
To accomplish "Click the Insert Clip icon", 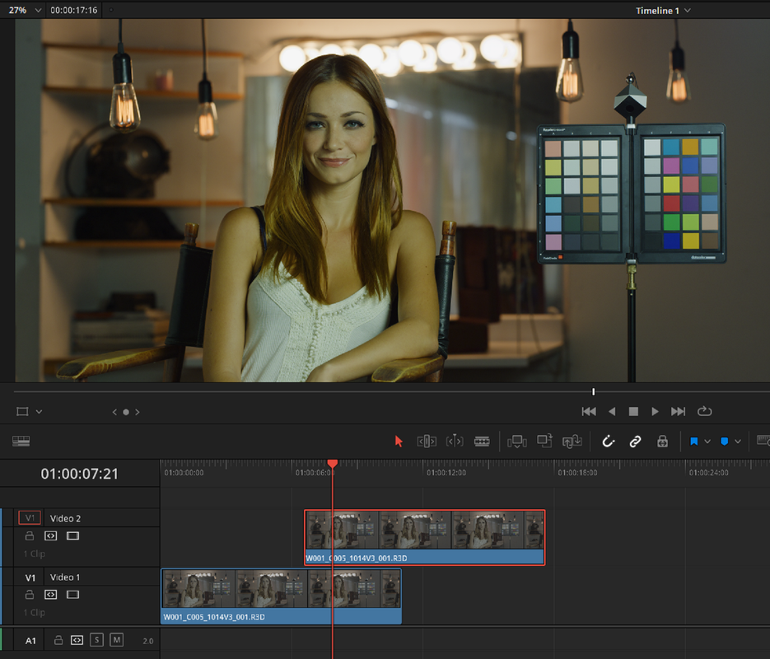I will coord(516,442).
